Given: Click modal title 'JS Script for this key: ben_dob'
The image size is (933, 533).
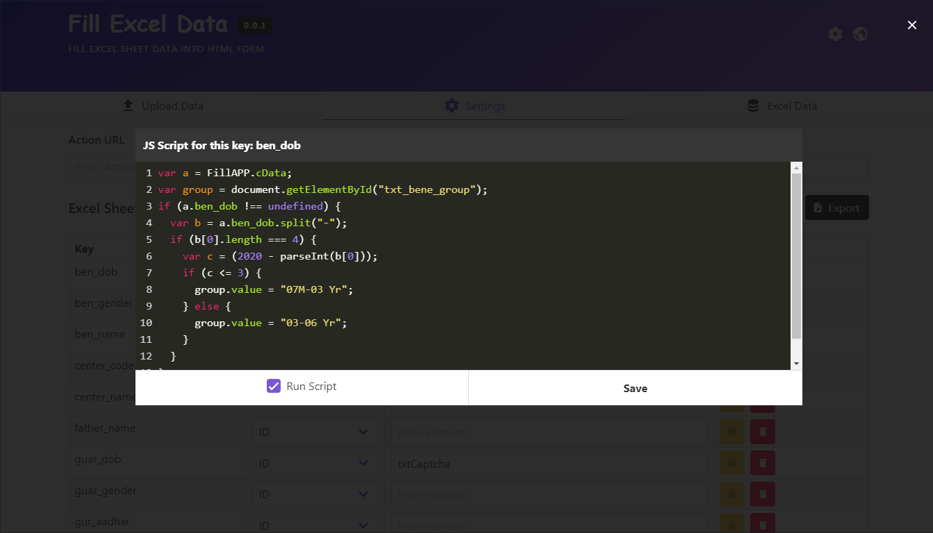Looking at the screenshot, I should pos(222,146).
